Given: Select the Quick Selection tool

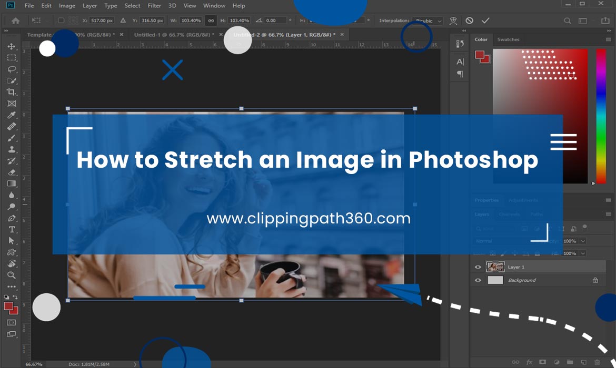Looking at the screenshot, I should click(x=12, y=81).
